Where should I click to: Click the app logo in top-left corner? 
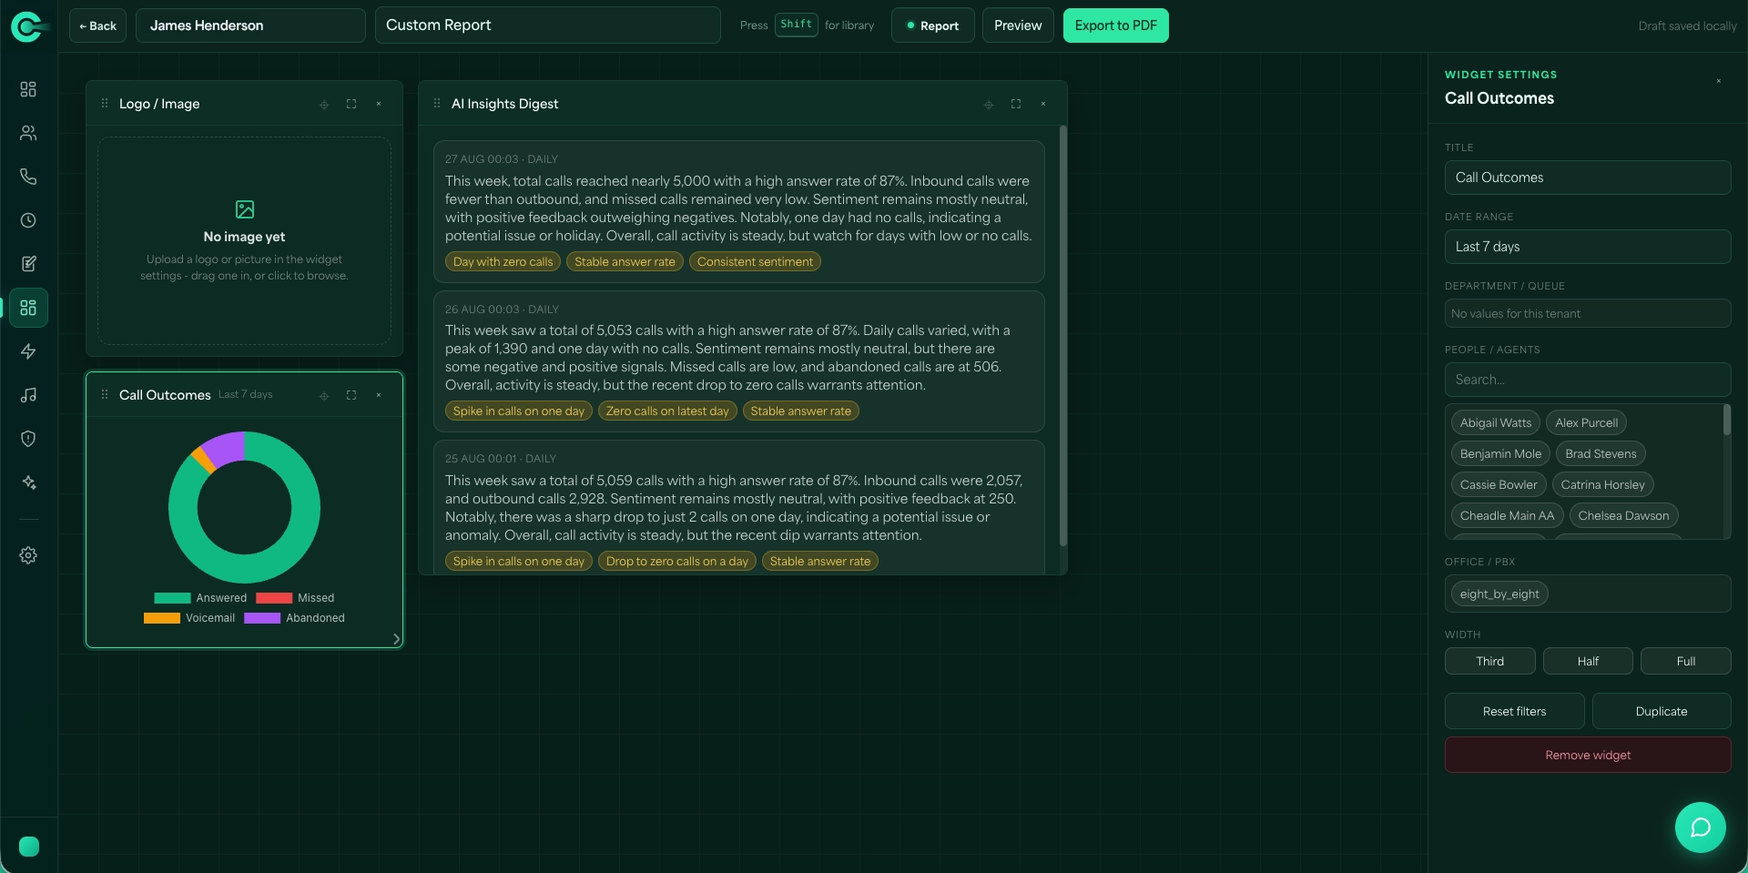click(x=28, y=26)
